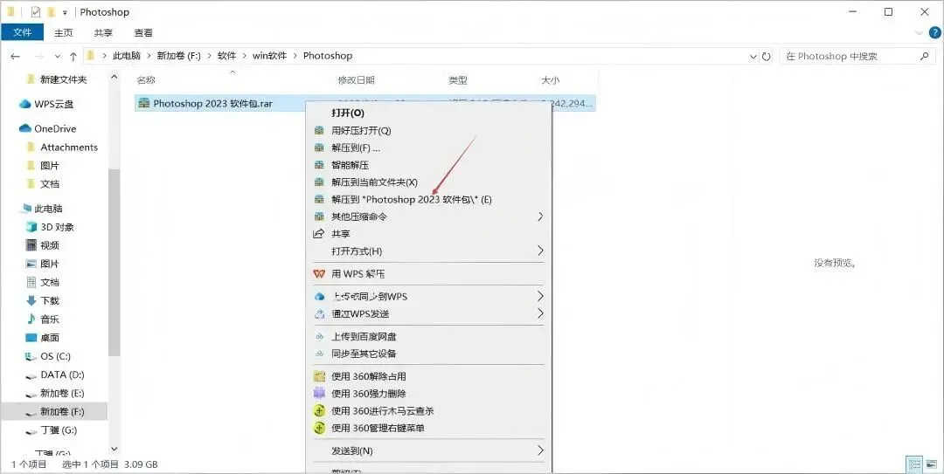Image resolution: width=944 pixels, height=474 pixels.
Task: Switch to the 查看 ribbon tab
Action: 143,32
